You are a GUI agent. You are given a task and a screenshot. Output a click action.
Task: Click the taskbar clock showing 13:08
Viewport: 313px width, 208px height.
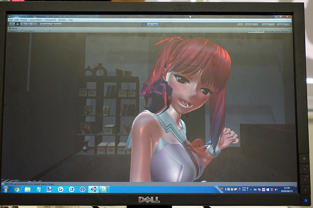(287, 189)
